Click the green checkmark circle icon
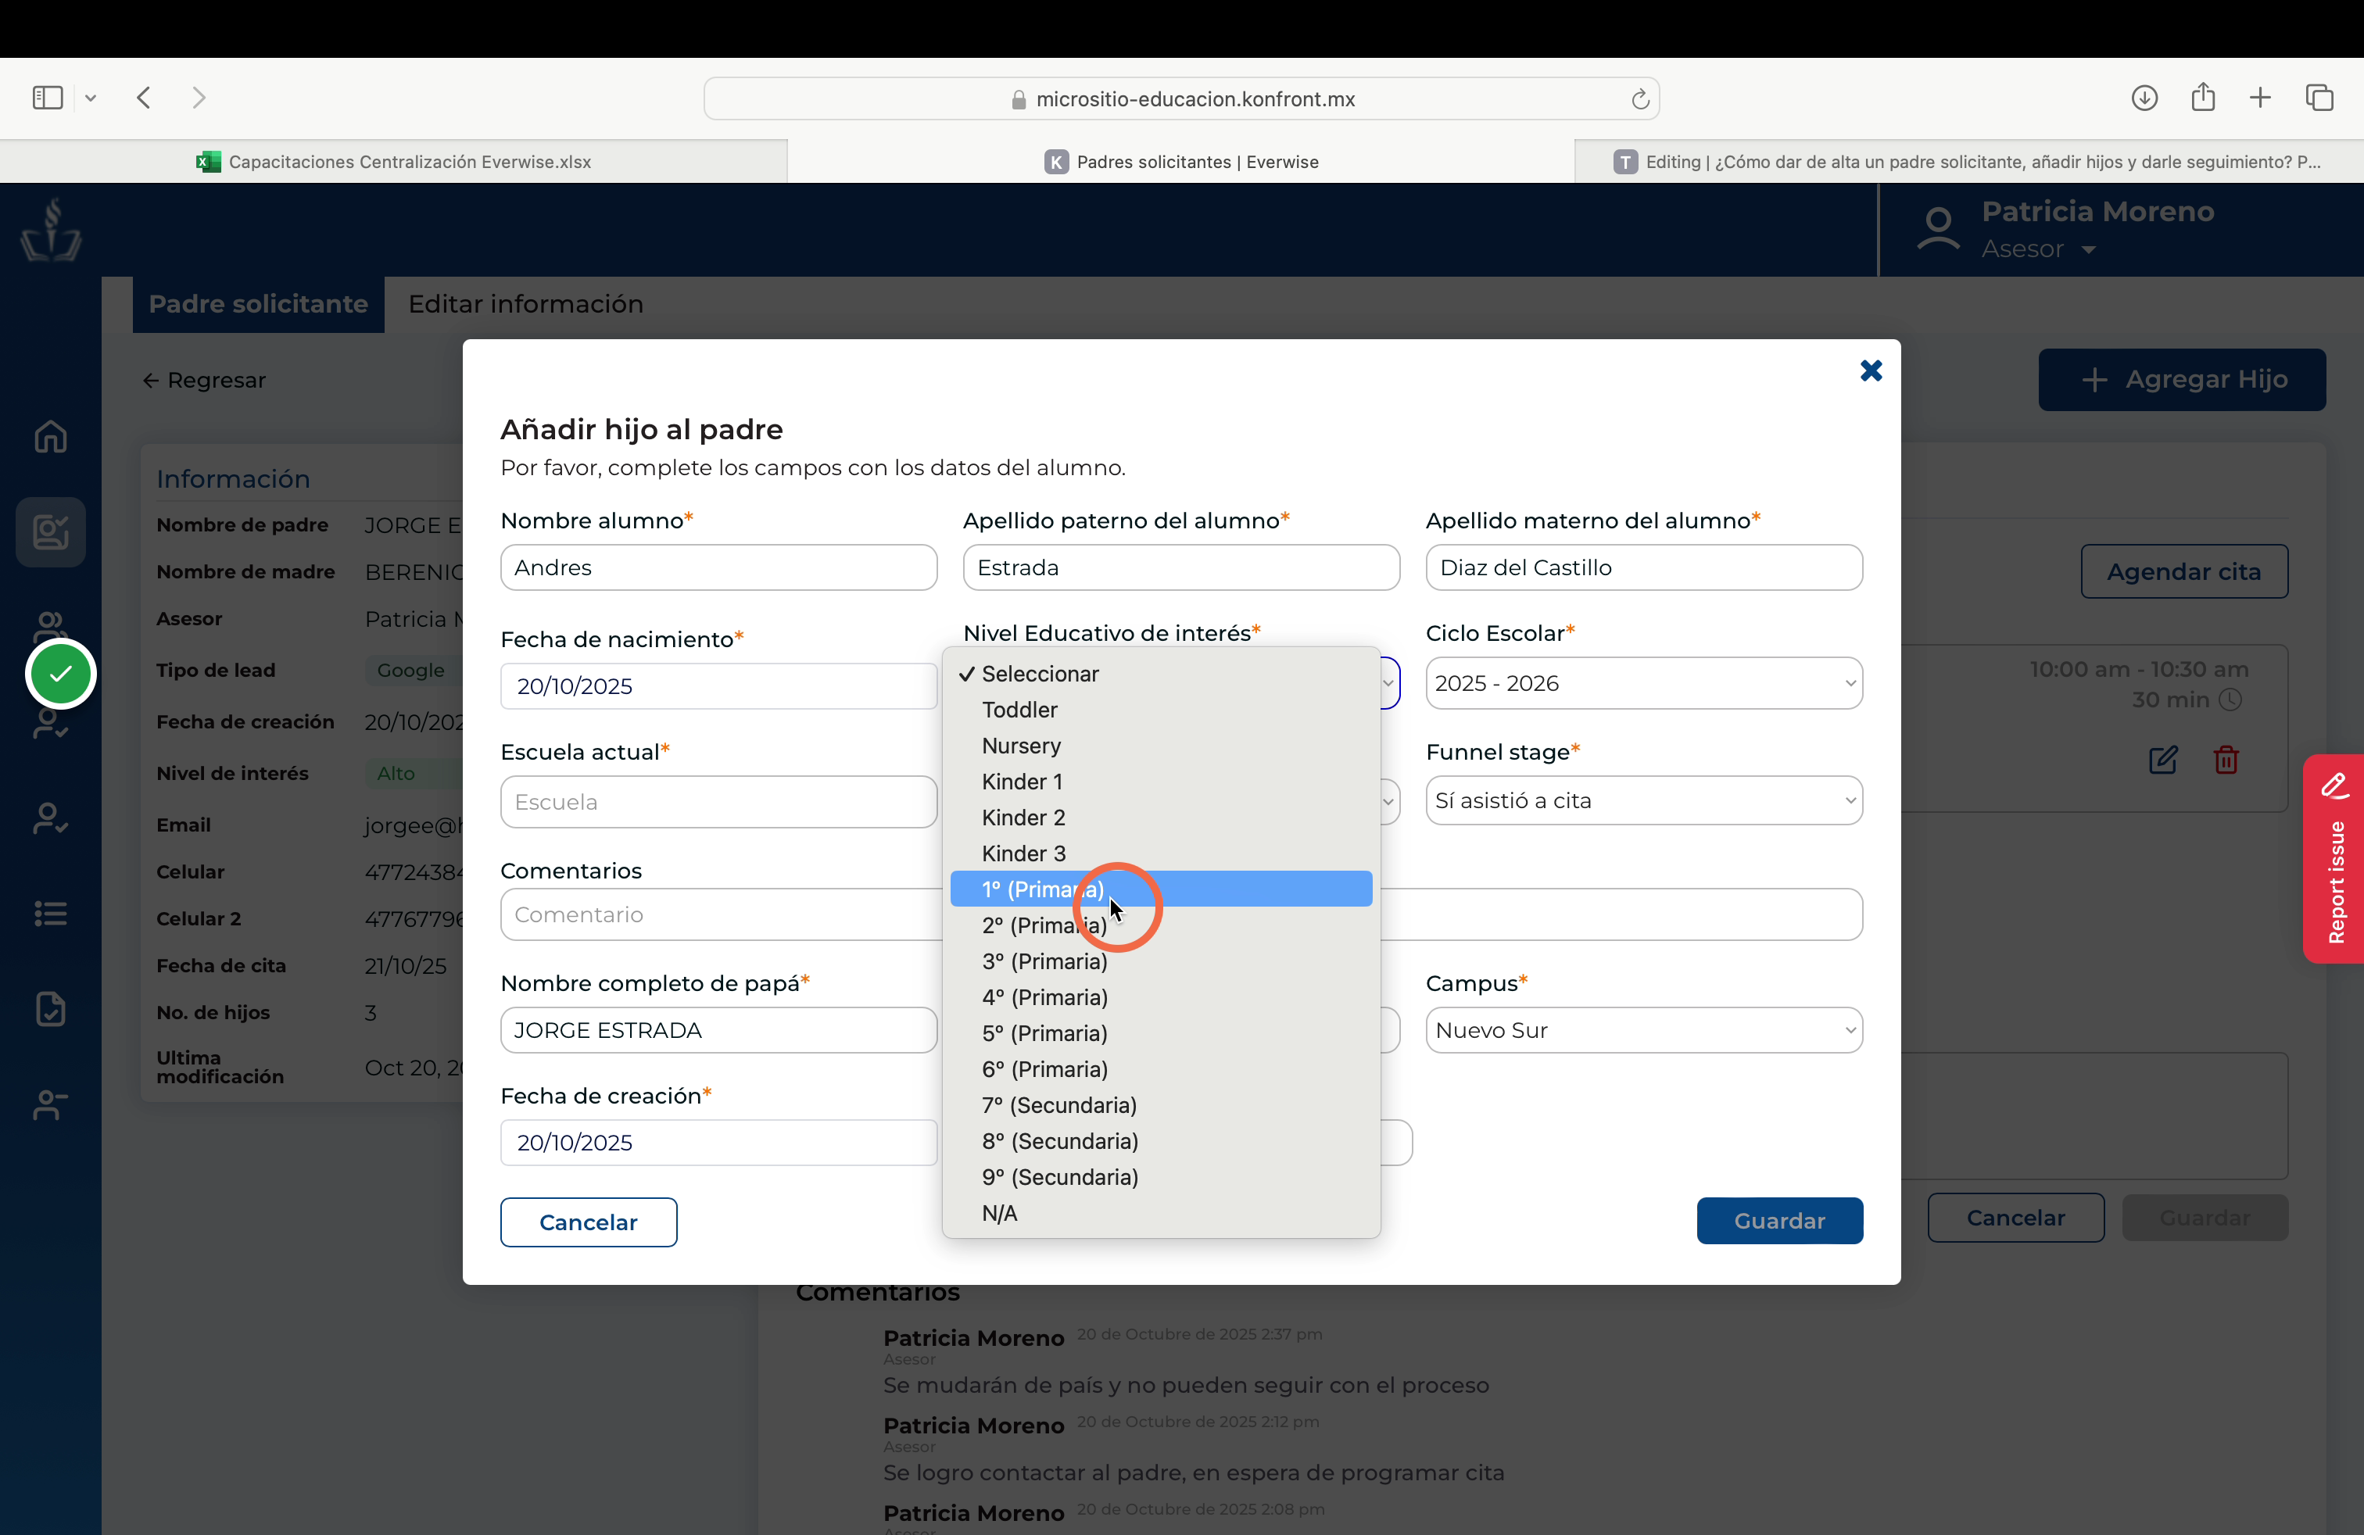 pyautogui.click(x=61, y=674)
